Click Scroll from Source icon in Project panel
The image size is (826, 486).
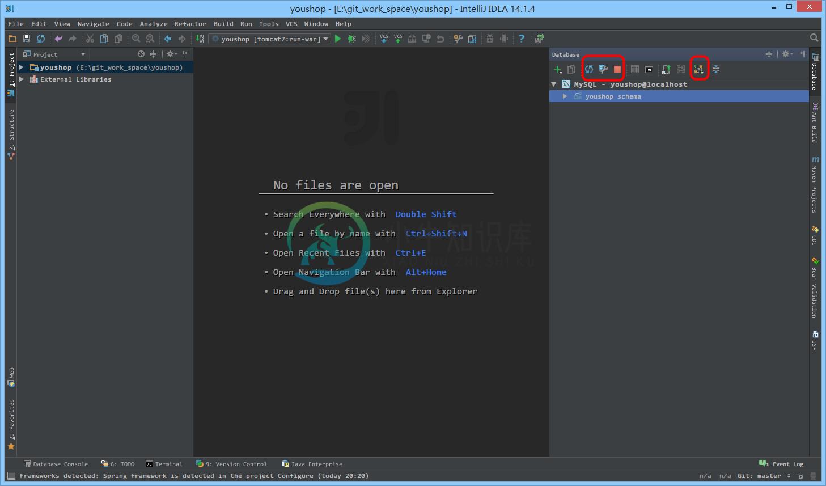click(x=141, y=54)
